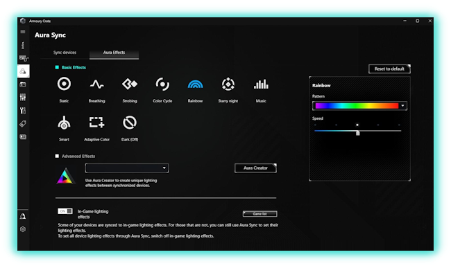This screenshot has width=451, height=268.
Task: Open the Rainbow Pattern dropdown arrow
Action: coord(402,105)
